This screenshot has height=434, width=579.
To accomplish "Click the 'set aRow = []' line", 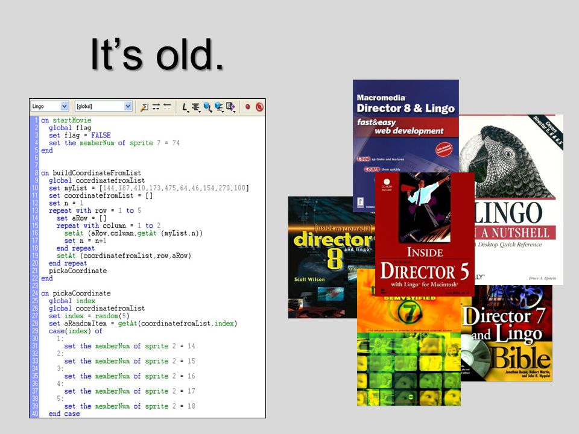I will pos(81,218).
